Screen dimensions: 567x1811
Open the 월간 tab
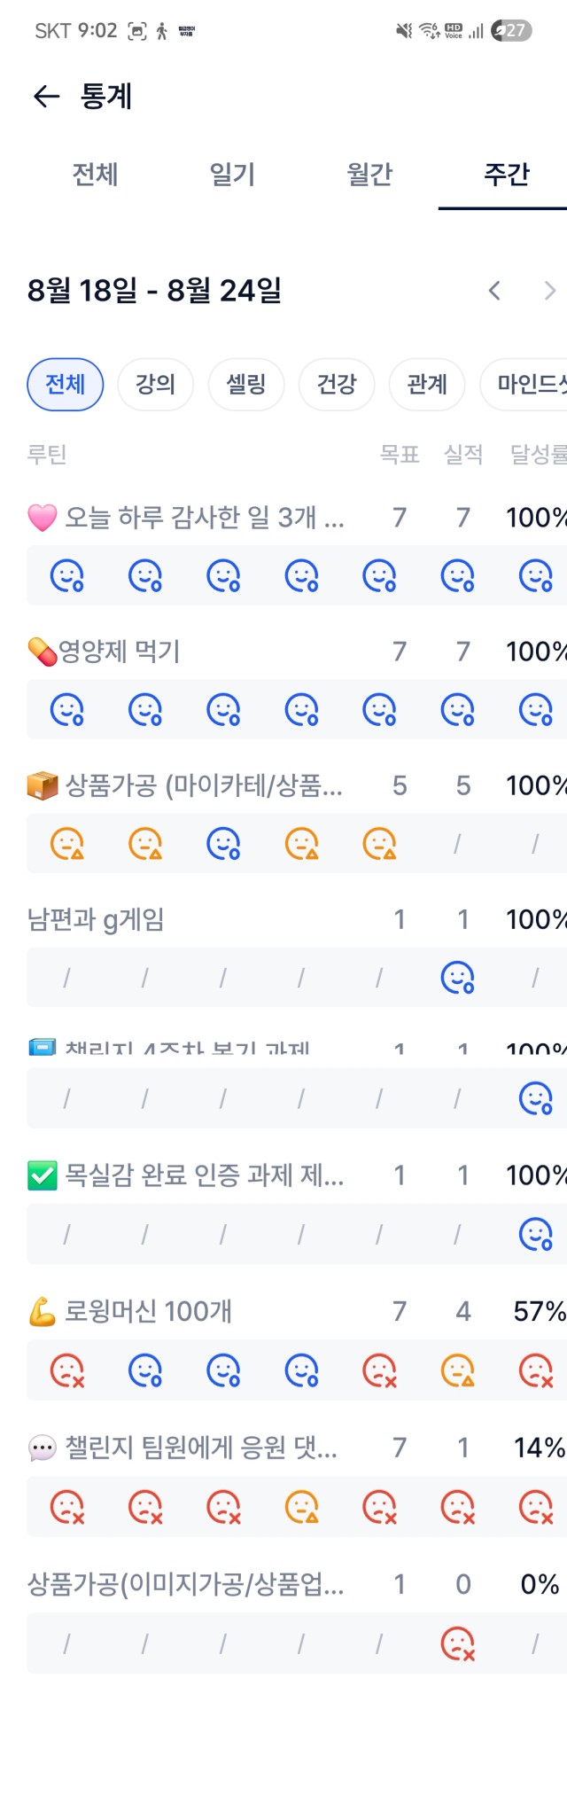tap(369, 174)
